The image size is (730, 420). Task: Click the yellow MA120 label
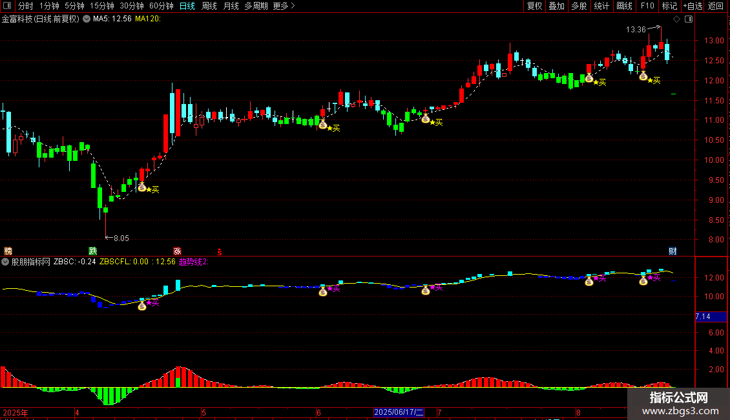click(147, 19)
